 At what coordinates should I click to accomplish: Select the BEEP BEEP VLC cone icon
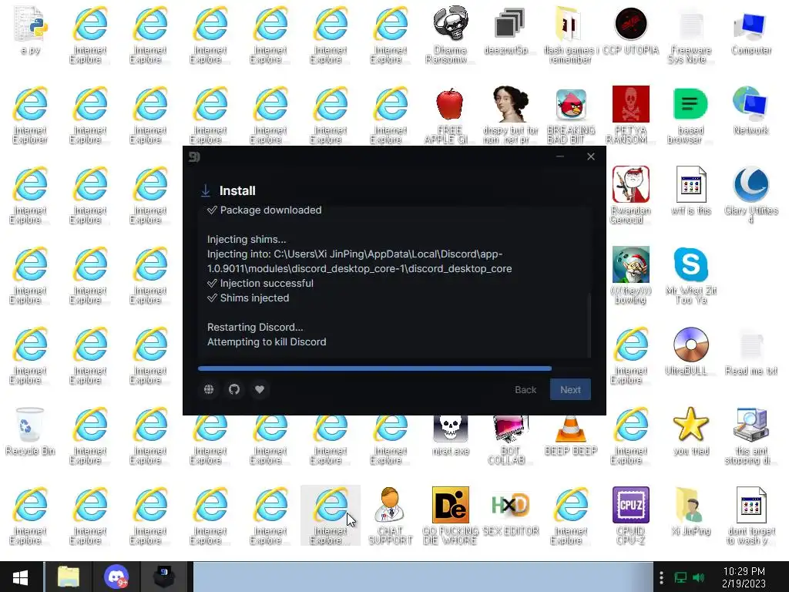(570, 436)
